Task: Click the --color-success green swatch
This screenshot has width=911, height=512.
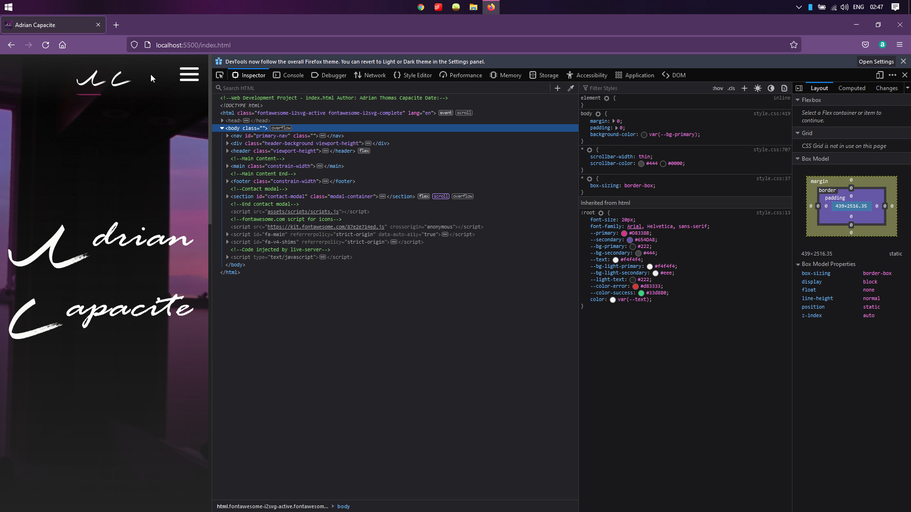Action: [641, 293]
